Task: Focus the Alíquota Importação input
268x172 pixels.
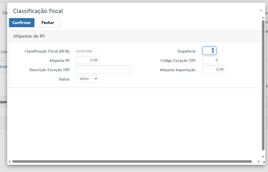Action: (214, 69)
